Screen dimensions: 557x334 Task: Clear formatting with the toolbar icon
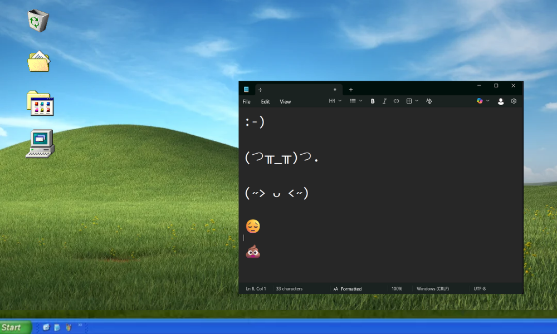click(429, 101)
